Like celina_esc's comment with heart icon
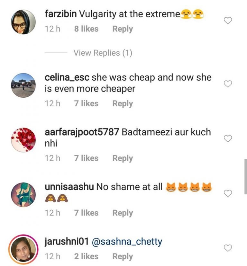The height and width of the screenshot is (266, 247). click(x=228, y=84)
